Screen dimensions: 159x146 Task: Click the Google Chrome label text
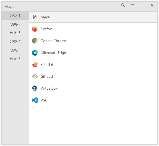point(53,41)
